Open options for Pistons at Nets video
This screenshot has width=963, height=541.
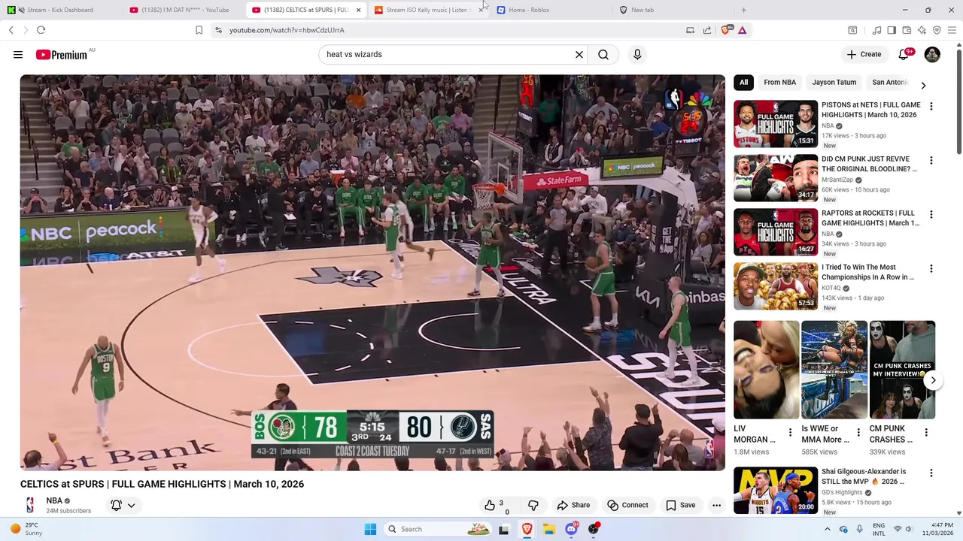[x=931, y=106]
